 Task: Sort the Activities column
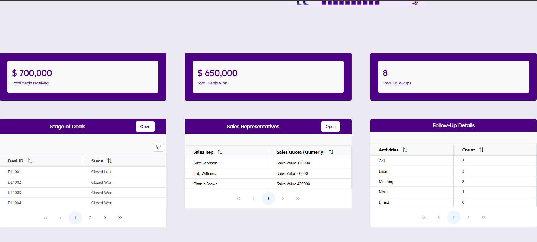pyautogui.click(x=405, y=150)
